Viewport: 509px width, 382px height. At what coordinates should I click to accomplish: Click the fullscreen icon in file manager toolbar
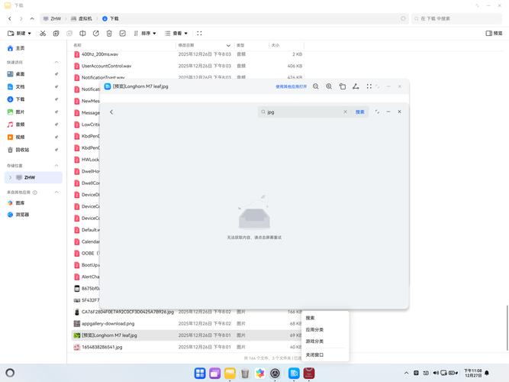coord(199,33)
